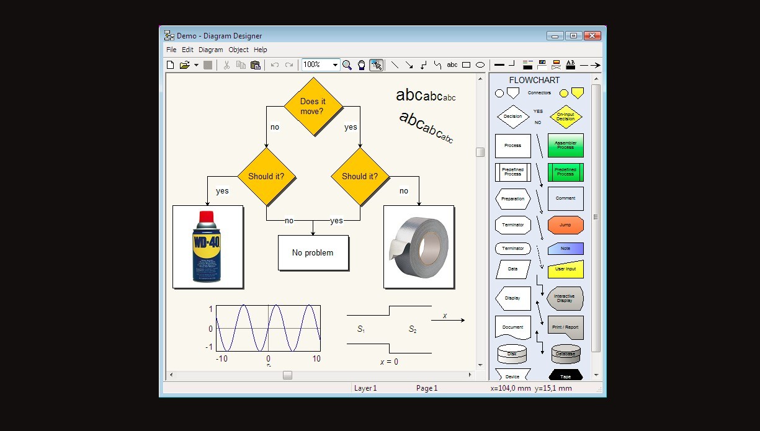This screenshot has width=760, height=431.
Task: Open the New document icon
Action: tap(170, 64)
